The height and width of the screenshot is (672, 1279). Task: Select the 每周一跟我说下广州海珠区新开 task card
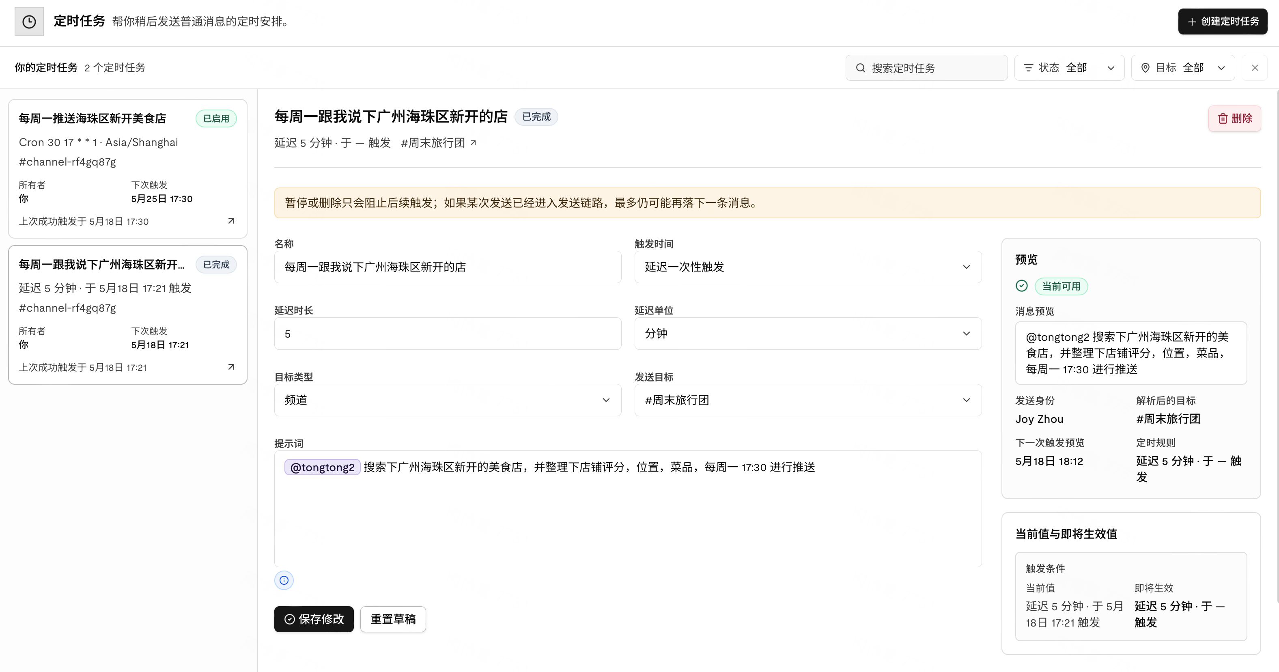[127, 315]
